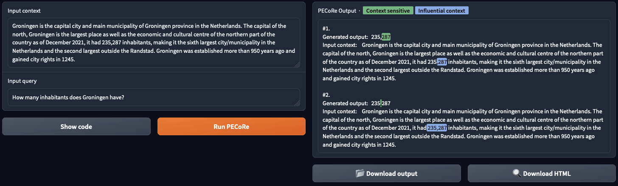618x186 pixels.
Task: Click green highlighted 287 in output #1
Action: (x=386, y=37)
